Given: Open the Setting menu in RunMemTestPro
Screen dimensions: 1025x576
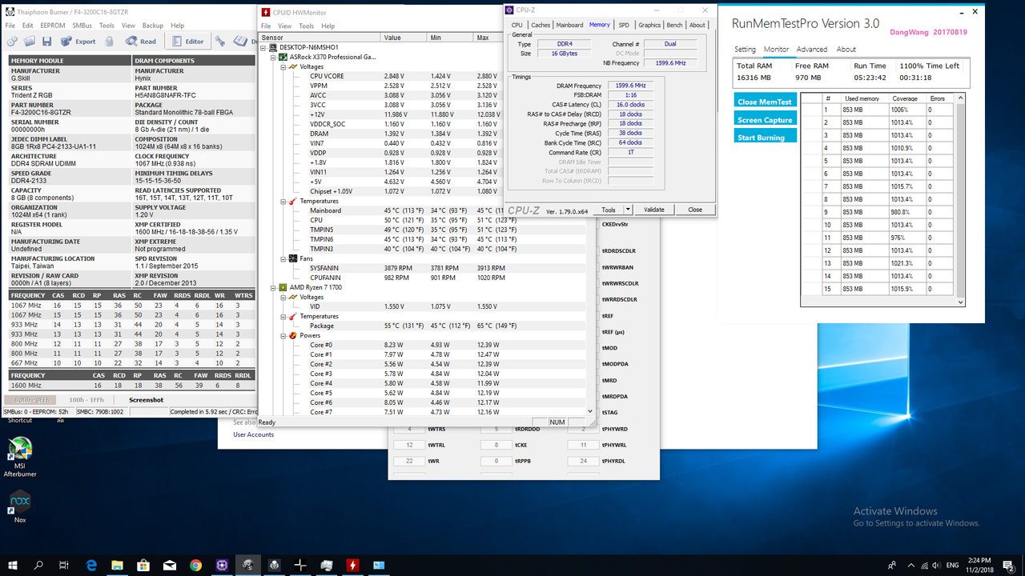Looking at the screenshot, I should click(x=745, y=50).
